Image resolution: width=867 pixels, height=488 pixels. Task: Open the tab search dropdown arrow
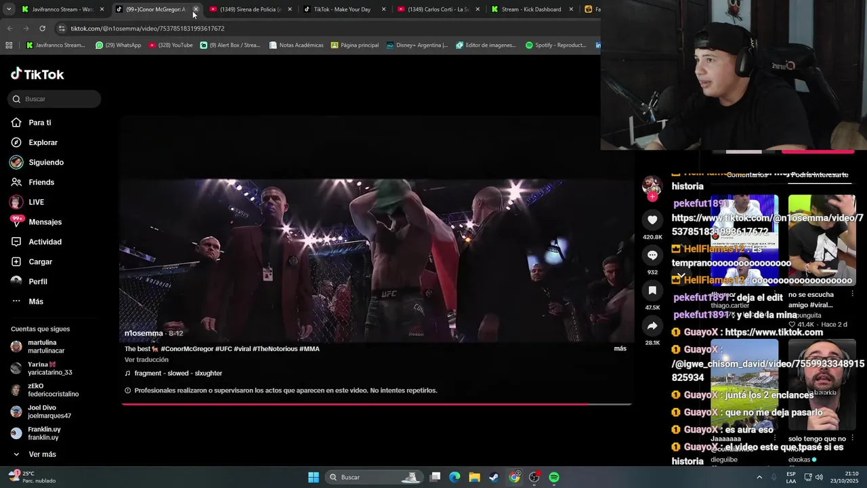pyautogui.click(x=9, y=9)
